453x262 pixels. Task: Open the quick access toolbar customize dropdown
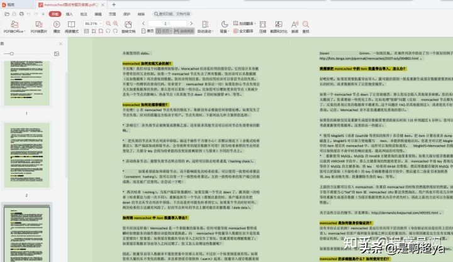tap(43, 14)
